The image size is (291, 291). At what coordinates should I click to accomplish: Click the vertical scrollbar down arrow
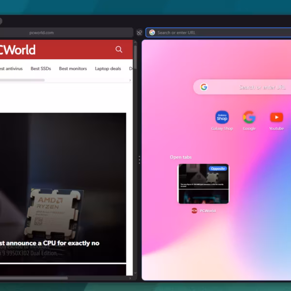click(x=135, y=273)
